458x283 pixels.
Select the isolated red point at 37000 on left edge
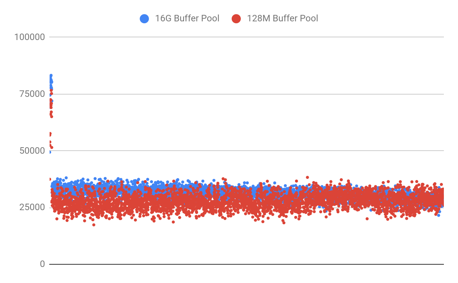click(50, 179)
